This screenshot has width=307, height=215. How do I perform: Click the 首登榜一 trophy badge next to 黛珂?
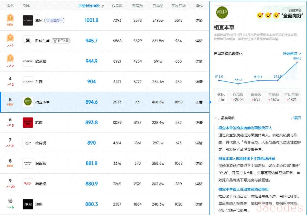click(54, 20)
